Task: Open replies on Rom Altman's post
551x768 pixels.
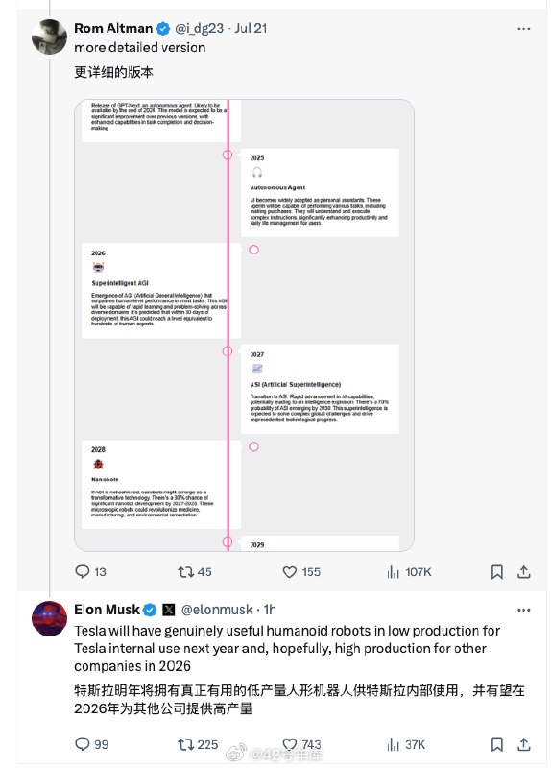Action: [x=90, y=571]
